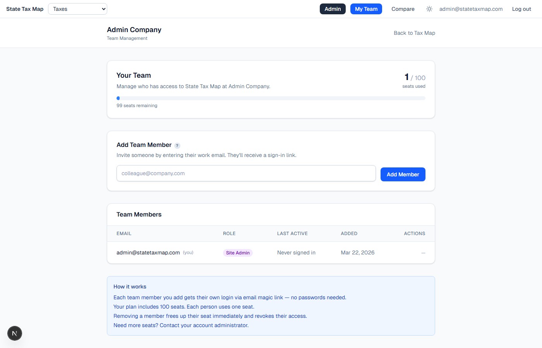Click the Last Active column header
Screen dimensions: 542x348
click(292, 234)
